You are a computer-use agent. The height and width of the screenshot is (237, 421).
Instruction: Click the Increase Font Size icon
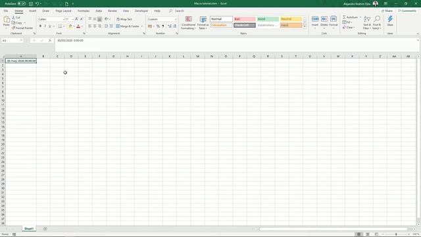tap(77, 19)
